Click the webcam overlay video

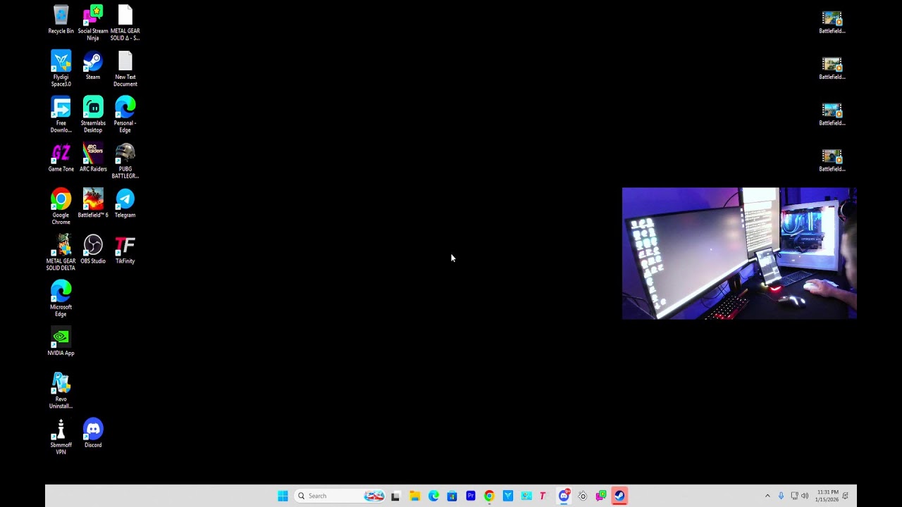click(x=739, y=254)
